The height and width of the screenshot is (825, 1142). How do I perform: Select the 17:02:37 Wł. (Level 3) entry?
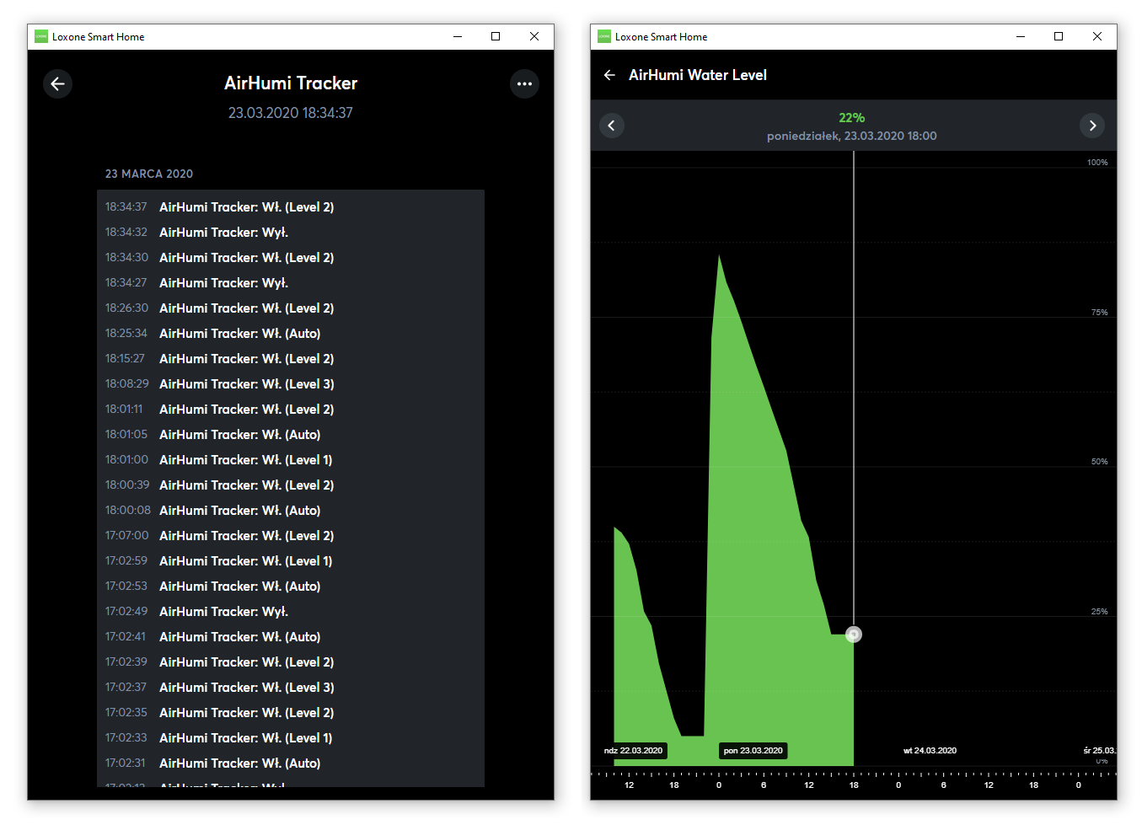click(291, 688)
